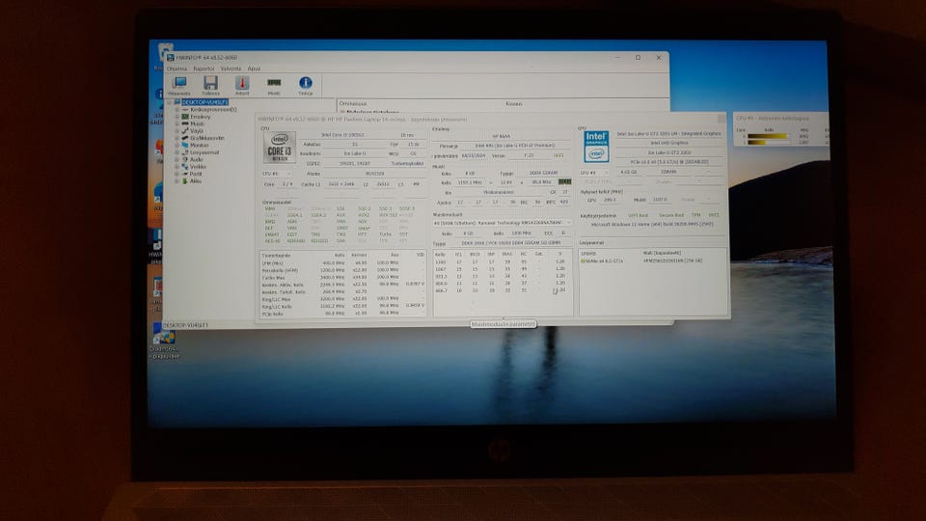Select the Verkko network tree icon

click(185, 167)
